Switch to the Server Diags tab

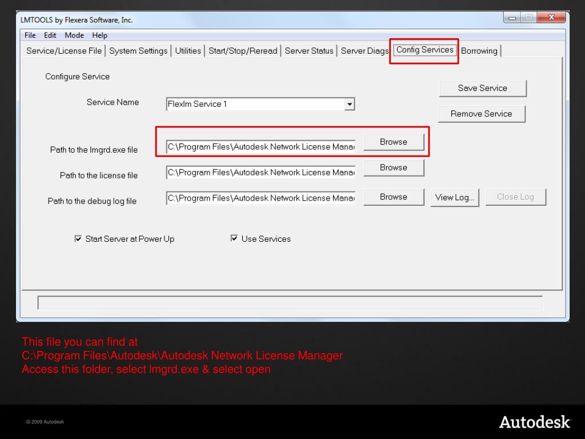point(364,51)
